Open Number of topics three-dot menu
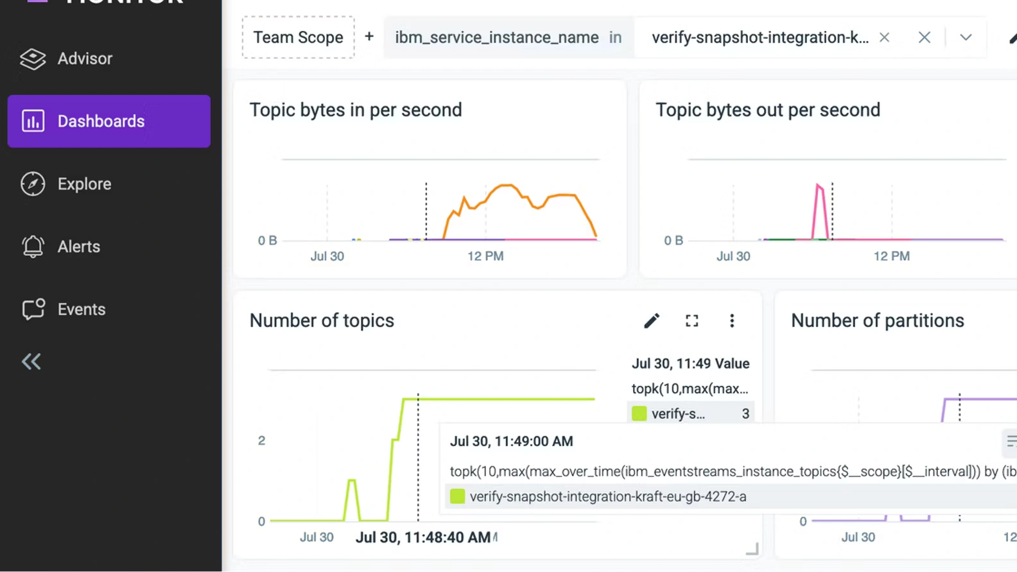 pos(731,321)
